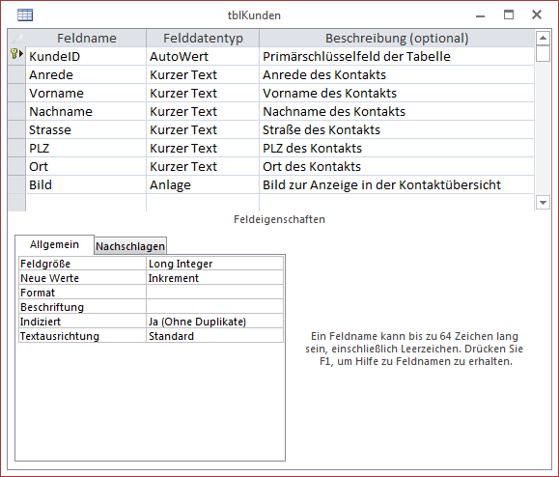This screenshot has height=477, width=559.
Task: Click the Neue Werte property label
Action: 82,278
